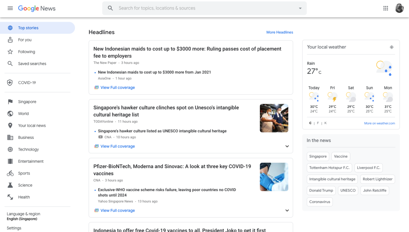Click the search input field
This screenshot has height=232, width=409.
204,8
